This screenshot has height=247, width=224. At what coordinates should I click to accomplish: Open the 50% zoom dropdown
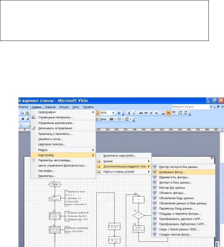[113, 113]
